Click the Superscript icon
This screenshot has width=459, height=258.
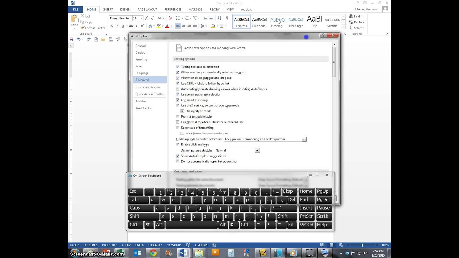(143, 26)
